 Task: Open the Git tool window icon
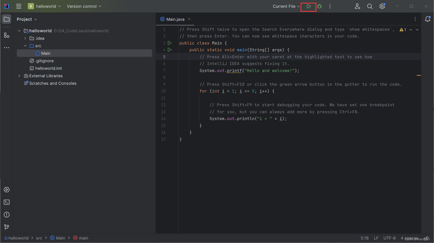click(x=7, y=227)
